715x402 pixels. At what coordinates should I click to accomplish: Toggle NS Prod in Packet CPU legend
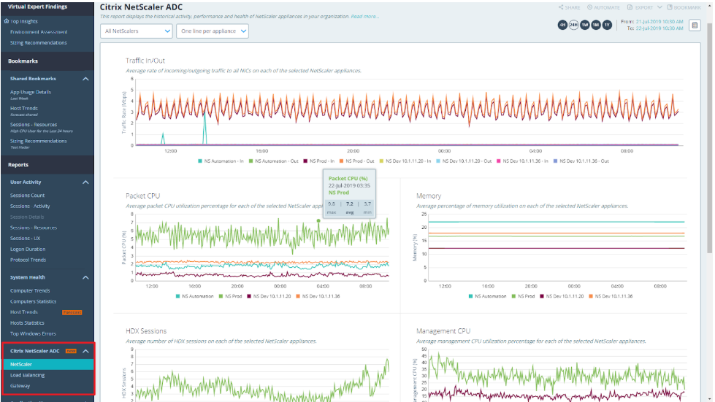point(230,296)
